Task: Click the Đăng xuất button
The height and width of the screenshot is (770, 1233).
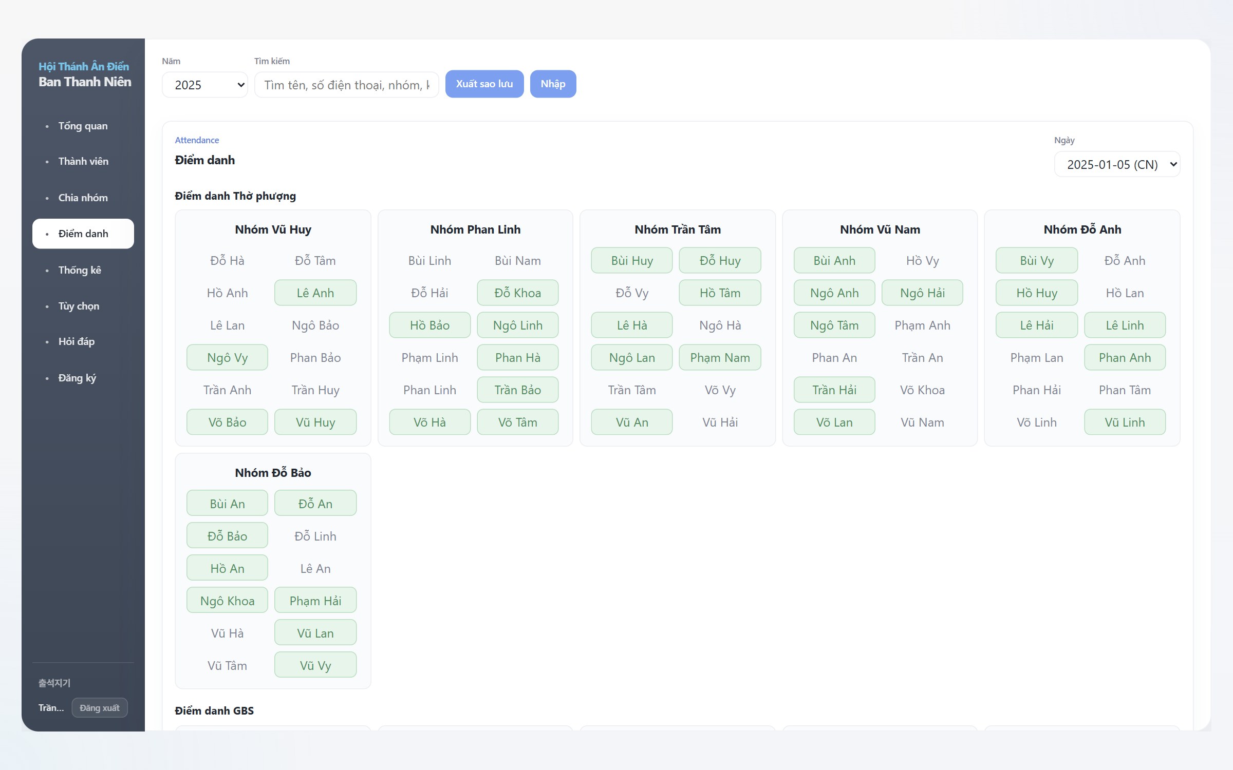Action: coord(100,708)
